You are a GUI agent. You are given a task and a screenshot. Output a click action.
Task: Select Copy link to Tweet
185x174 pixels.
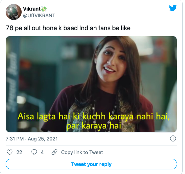click(x=82, y=152)
